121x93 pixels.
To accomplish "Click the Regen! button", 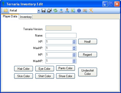I will point(88,54).
